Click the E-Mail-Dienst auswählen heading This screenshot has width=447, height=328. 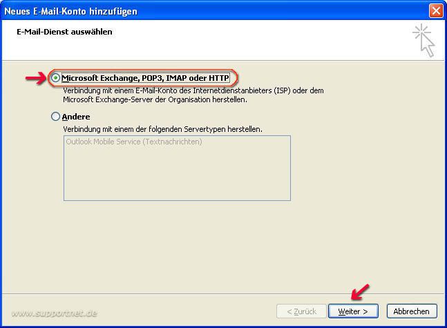pos(64,32)
